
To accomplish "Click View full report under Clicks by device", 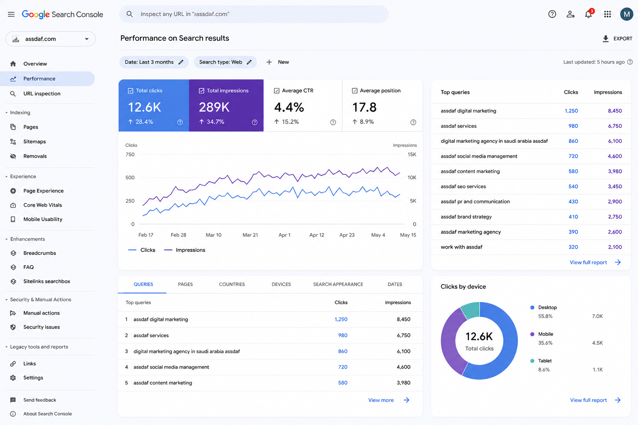I will pyautogui.click(x=595, y=400).
